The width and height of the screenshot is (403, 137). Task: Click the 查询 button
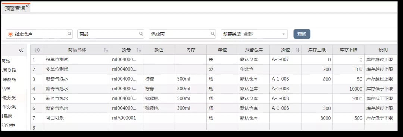[x=302, y=34]
